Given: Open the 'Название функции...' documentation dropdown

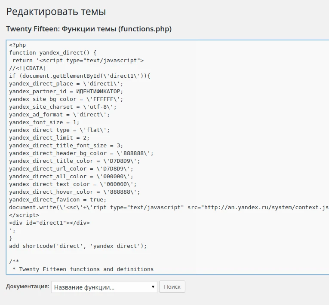Looking at the screenshot, I should click(x=104, y=287).
